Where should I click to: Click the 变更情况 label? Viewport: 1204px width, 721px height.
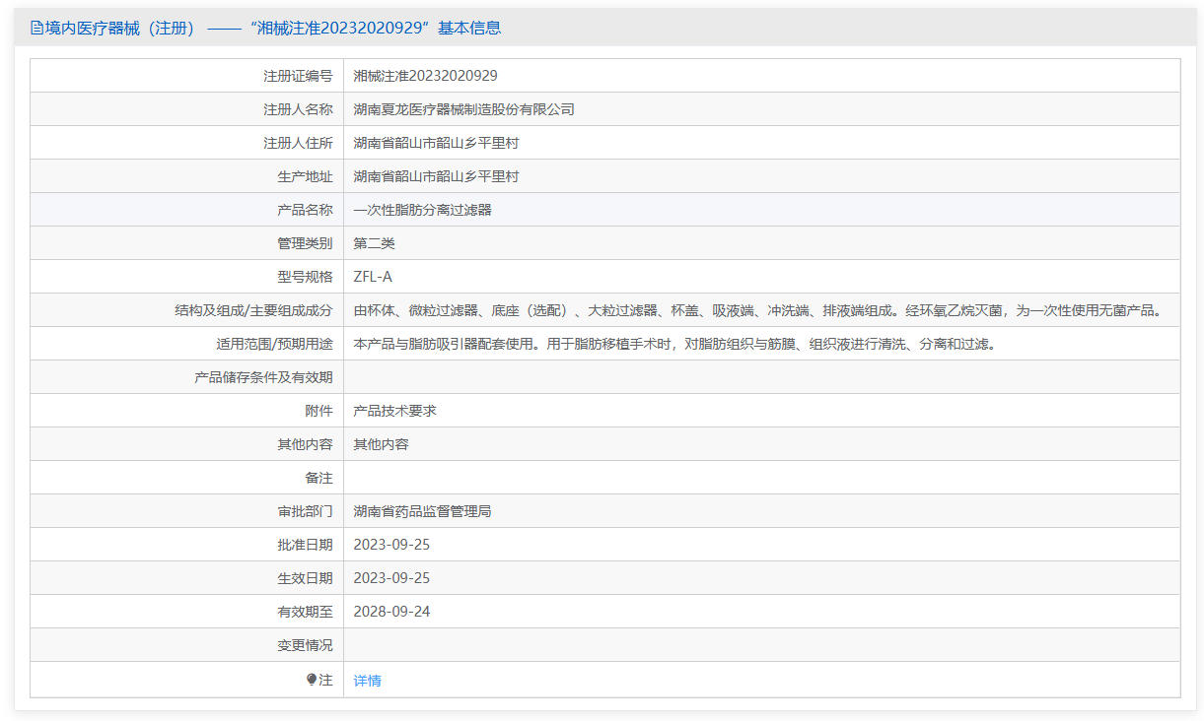point(305,645)
